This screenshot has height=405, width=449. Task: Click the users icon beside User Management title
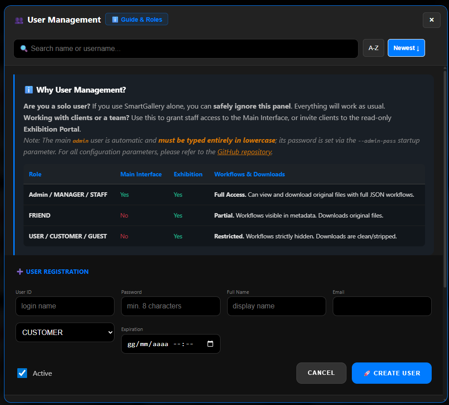coord(19,20)
